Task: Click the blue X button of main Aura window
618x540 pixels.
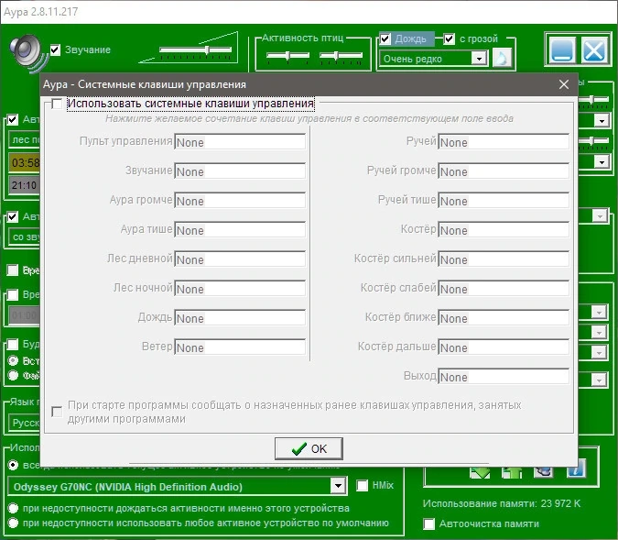Action: coord(594,50)
